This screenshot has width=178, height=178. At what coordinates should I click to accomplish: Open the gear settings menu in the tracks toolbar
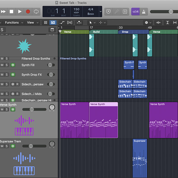click(147, 23)
